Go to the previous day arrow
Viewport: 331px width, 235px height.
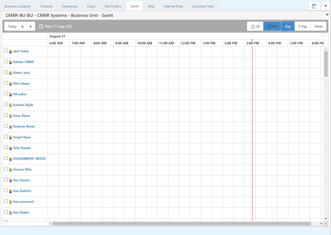(22, 26)
